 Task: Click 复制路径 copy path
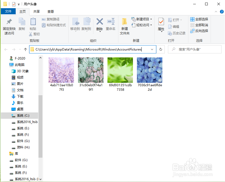pos(50,19)
